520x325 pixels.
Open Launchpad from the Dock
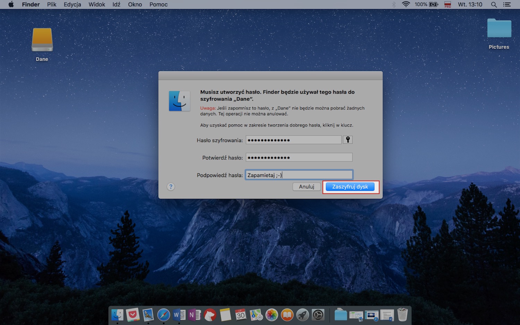coord(302,315)
